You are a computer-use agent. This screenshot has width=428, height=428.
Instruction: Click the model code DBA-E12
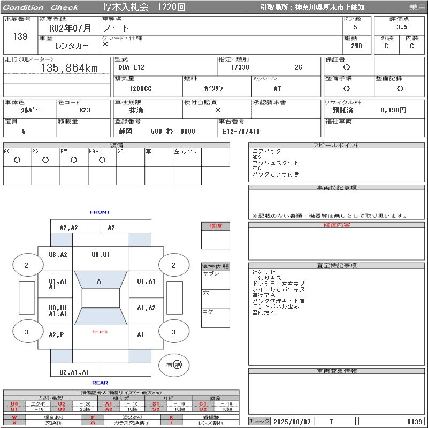coord(131,67)
